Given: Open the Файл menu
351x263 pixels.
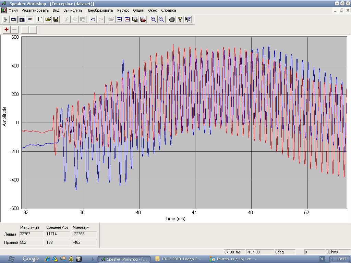Looking at the screenshot, I should tap(13, 10).
